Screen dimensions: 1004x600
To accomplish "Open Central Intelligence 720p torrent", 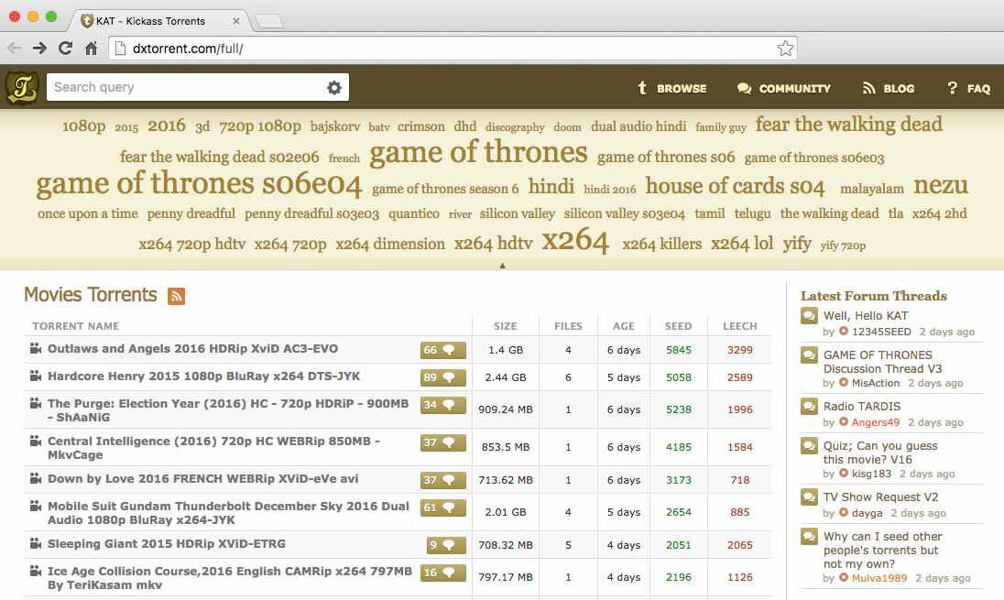I will click(x=213, y=448).
